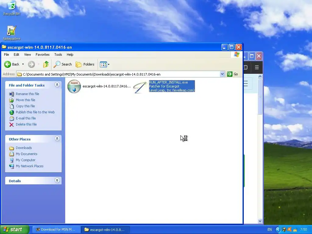Open the Back history dropdown arrow
This screenshot has width=312, height=234.
point(23,64)
